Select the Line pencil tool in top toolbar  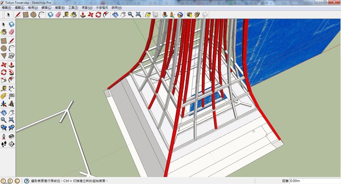pyautogui.click(x=18, y=15)
